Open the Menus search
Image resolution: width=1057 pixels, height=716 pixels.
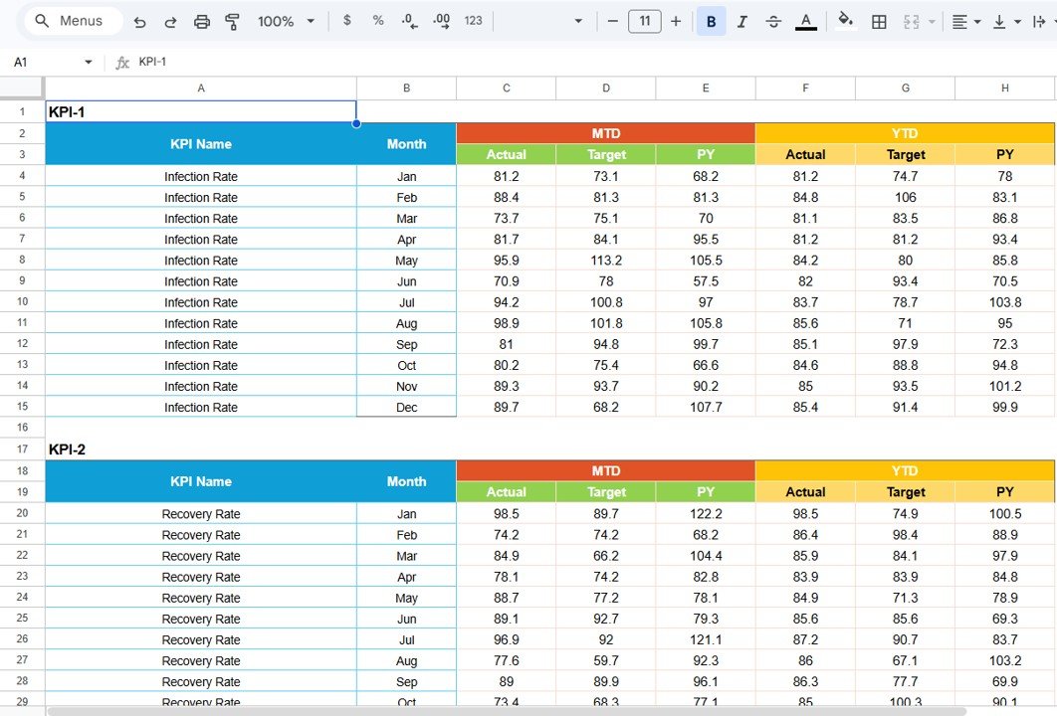(71, 20)
